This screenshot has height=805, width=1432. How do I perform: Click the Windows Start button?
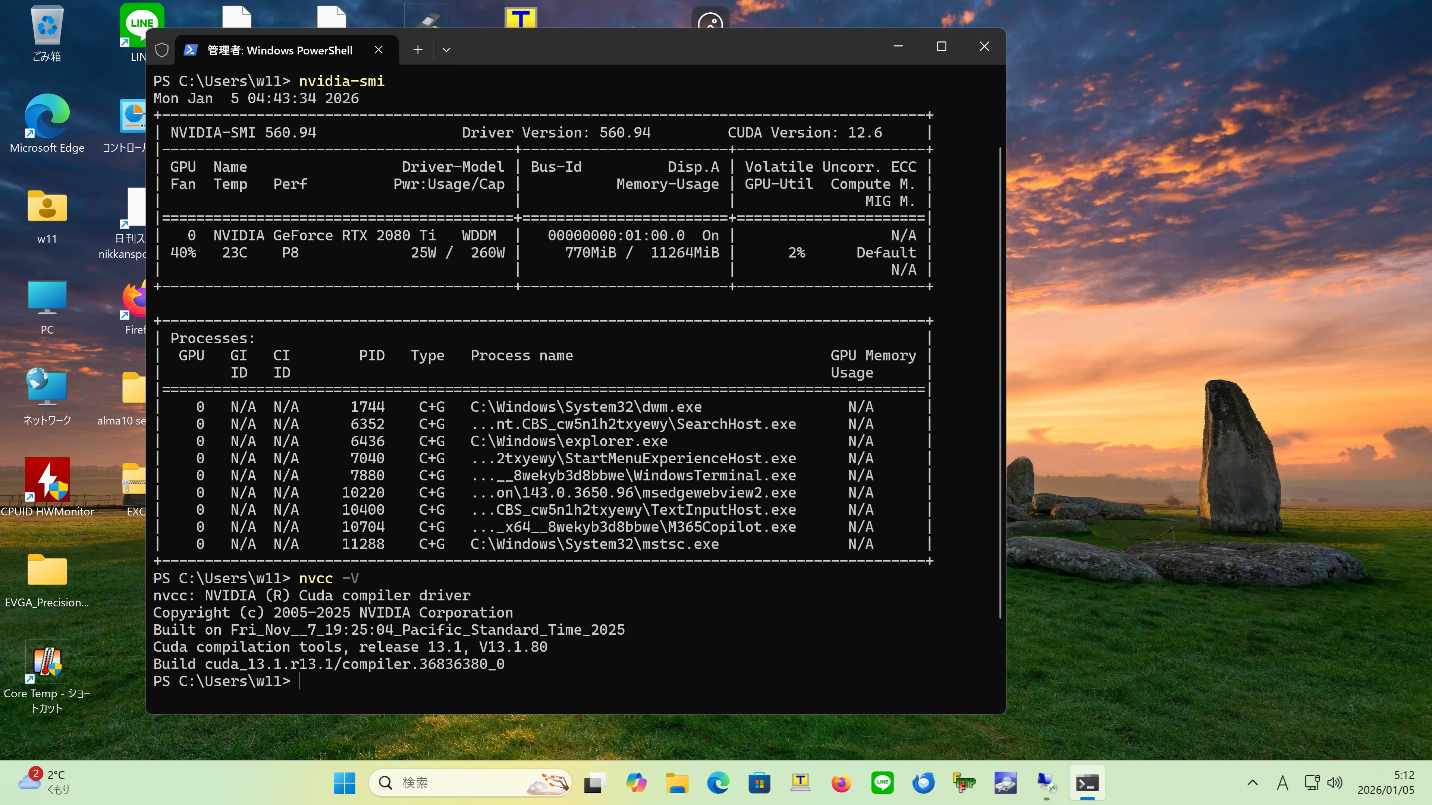click(344, 783)
